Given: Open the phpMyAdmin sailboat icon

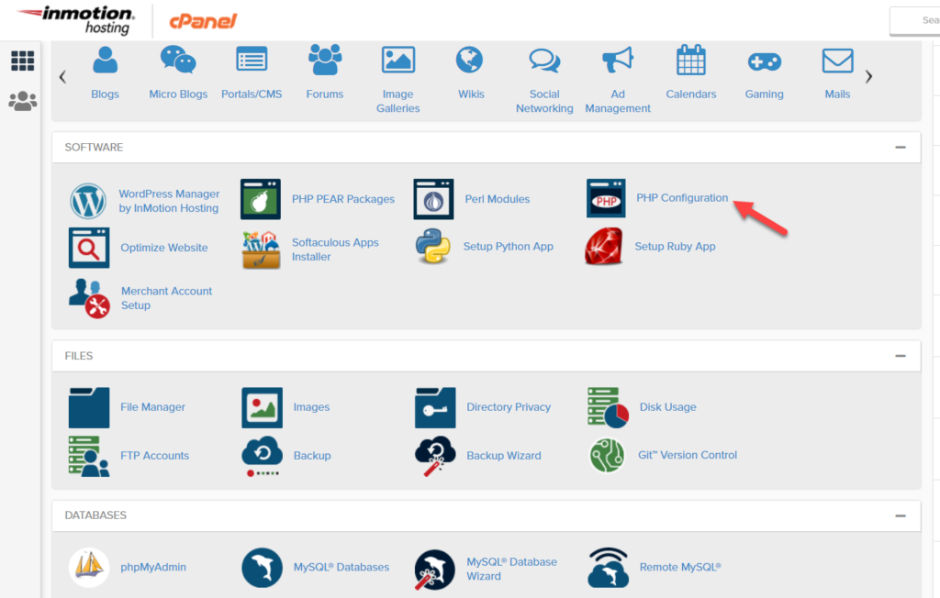Looking at the screenshot, I should (x=89, y=568).
